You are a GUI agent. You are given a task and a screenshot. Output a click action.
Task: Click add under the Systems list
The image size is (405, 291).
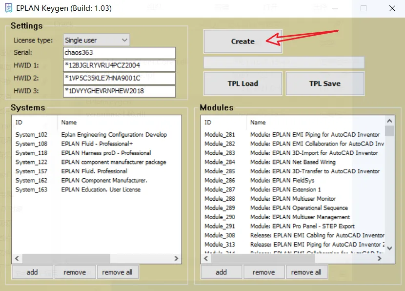coord(32,272)
